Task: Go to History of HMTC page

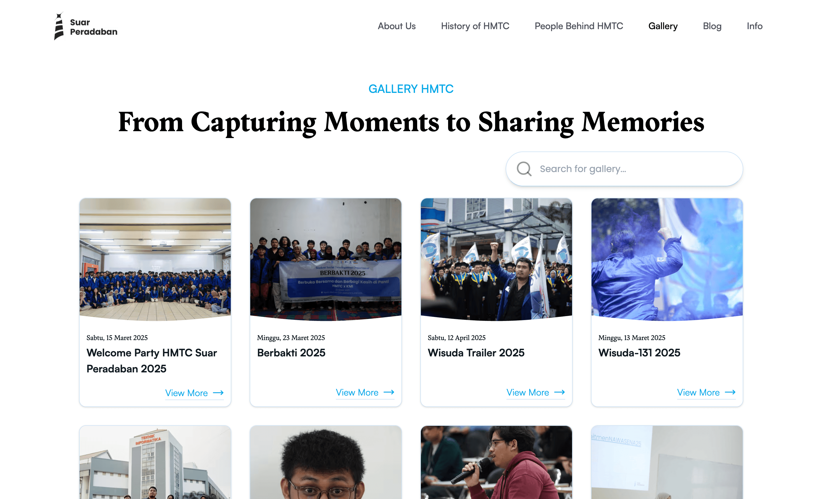Action: pos(475,26)
